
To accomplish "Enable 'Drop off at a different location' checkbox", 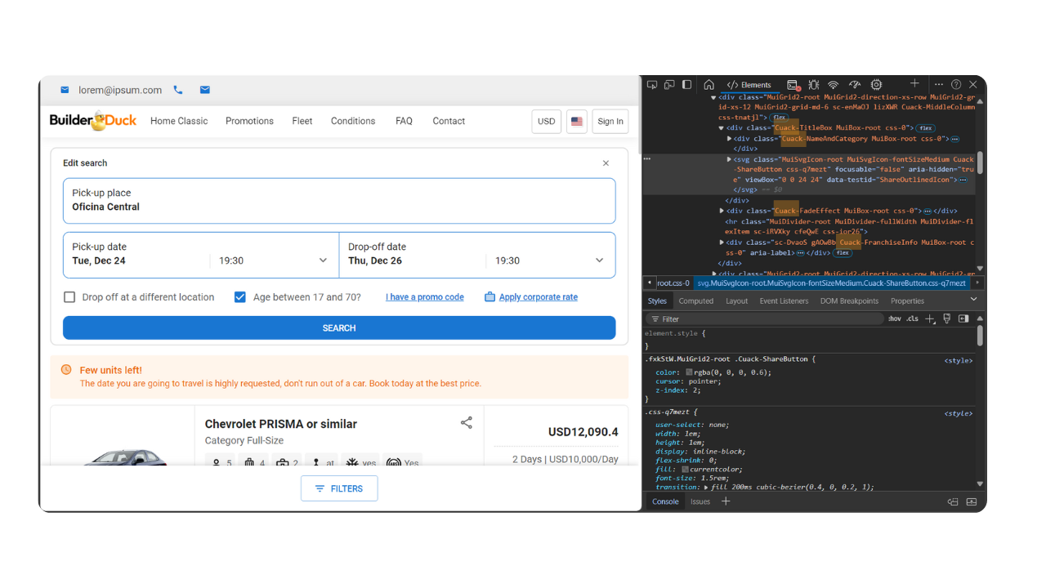I will click(69, 297).
